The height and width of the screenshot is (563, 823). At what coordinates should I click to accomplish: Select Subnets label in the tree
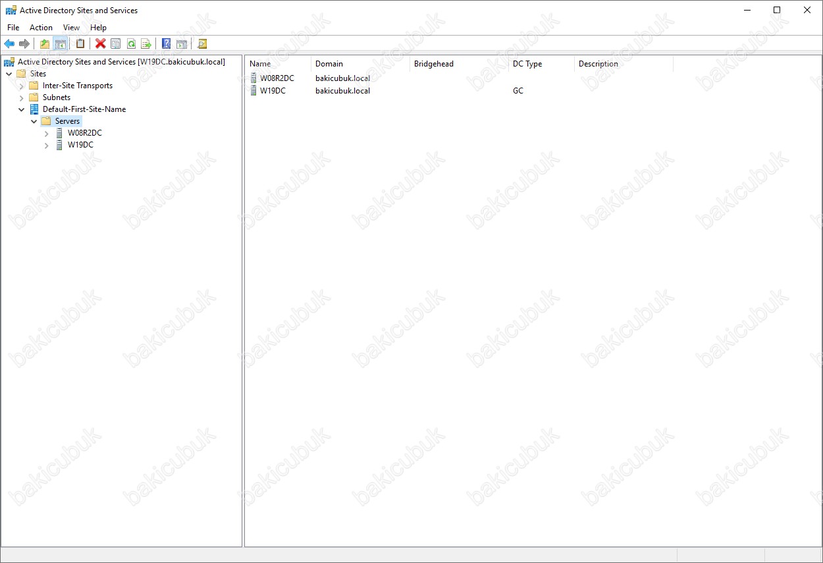[x=57, y=97]
